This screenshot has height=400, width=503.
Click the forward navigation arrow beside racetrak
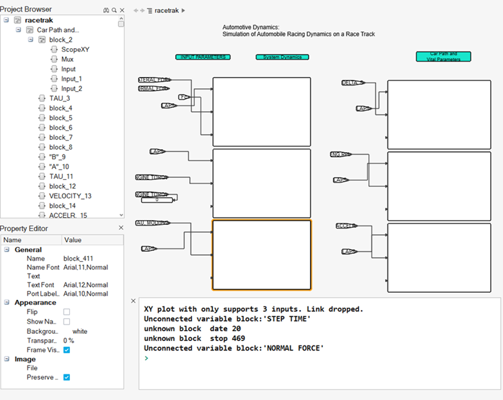(142, 11)
